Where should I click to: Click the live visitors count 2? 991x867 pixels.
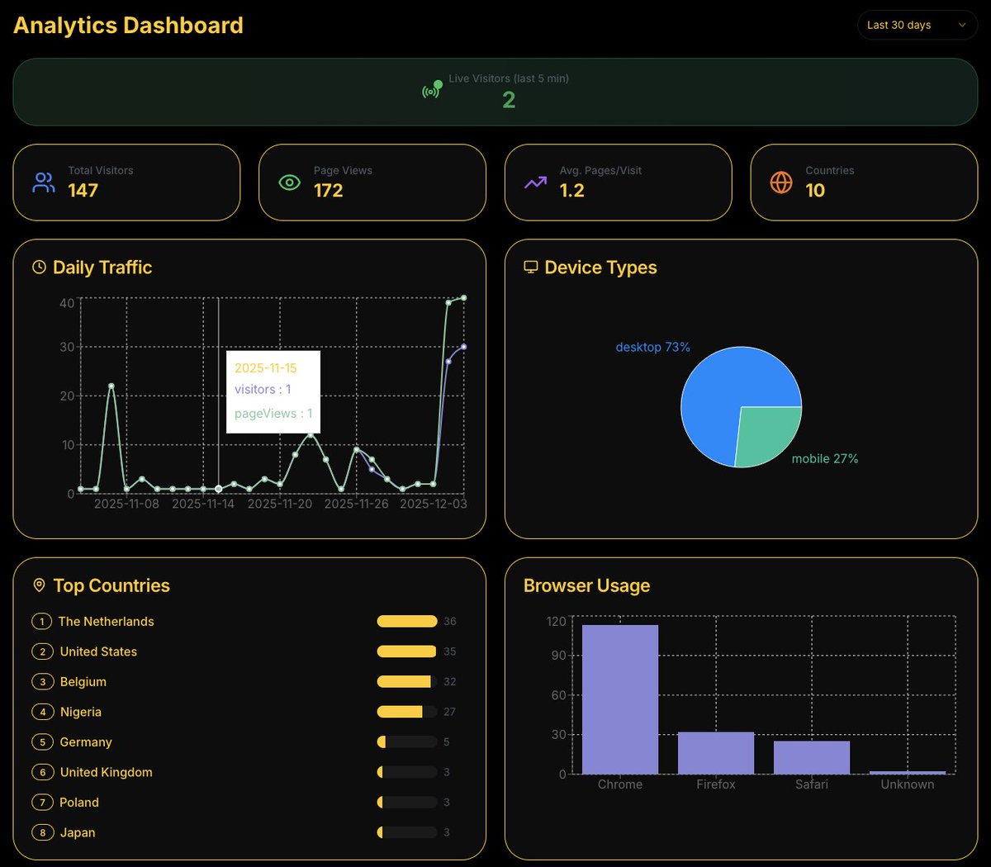pos(509,100)
